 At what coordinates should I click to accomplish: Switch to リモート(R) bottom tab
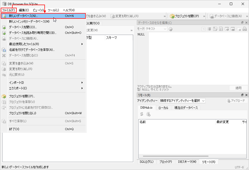[208, 162]
